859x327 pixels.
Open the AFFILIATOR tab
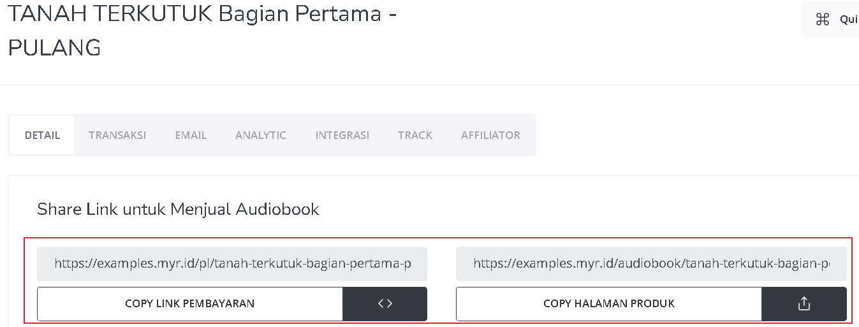click(490, 135)
